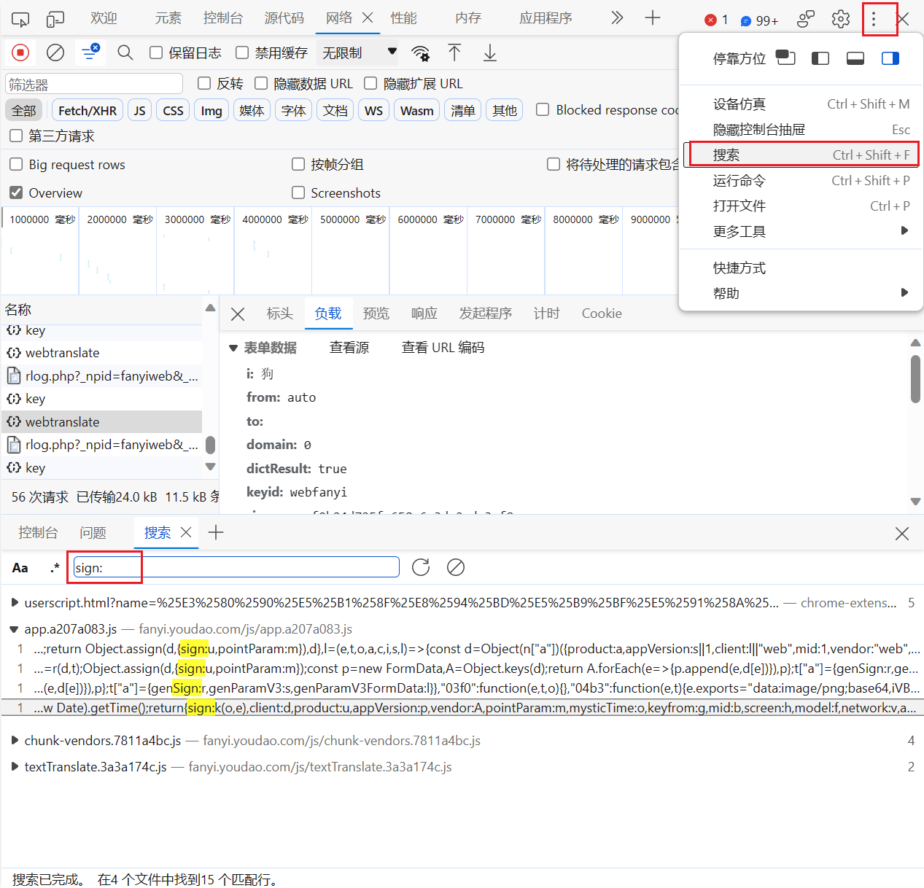Switch to the 响应 tab

point(424,313)
